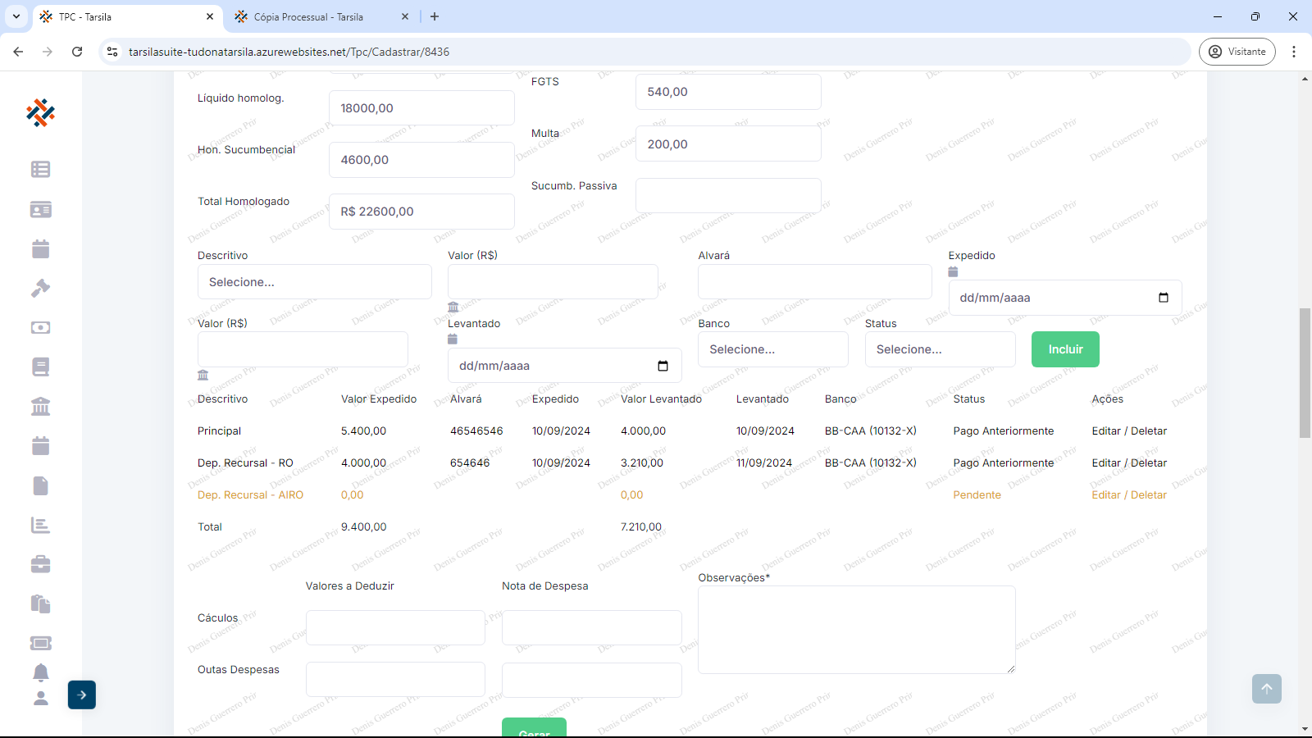The height and width of the screenshot is (738, 1312).
Task: Open the book icon in sidebar
Action: click(40, 367)
